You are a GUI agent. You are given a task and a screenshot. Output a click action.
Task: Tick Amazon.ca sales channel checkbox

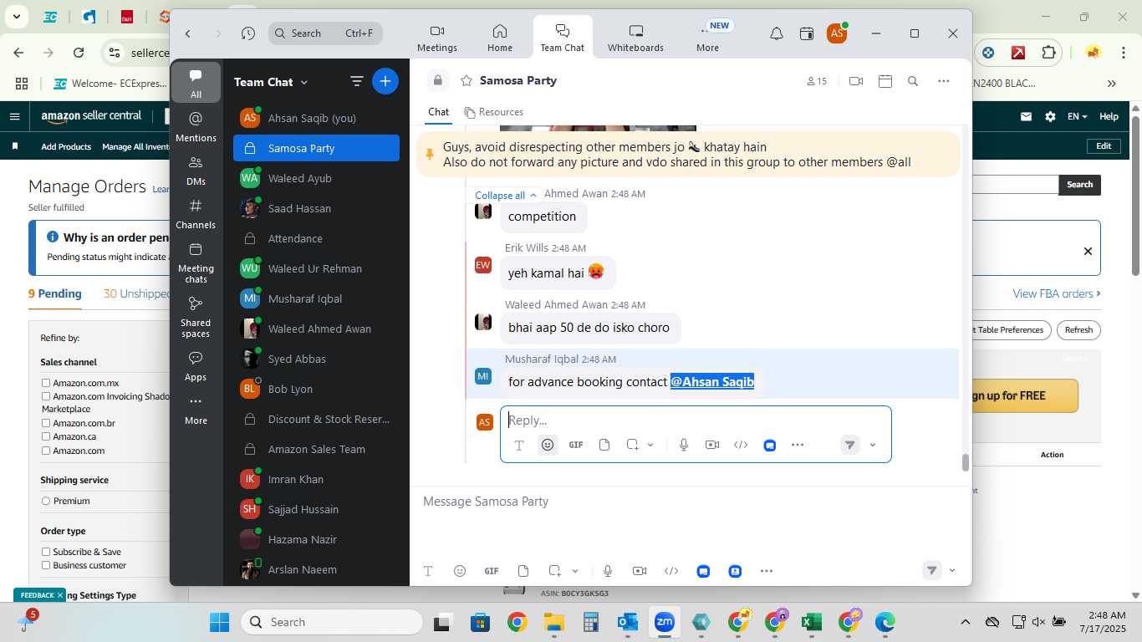click(x=46, y=436)
